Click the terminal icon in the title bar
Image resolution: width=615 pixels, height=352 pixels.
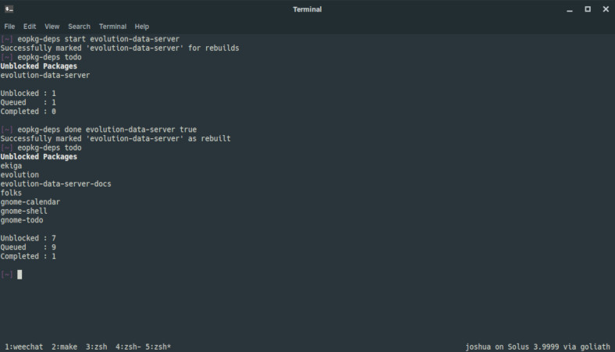pyautogui.click(x=9, y=9)
